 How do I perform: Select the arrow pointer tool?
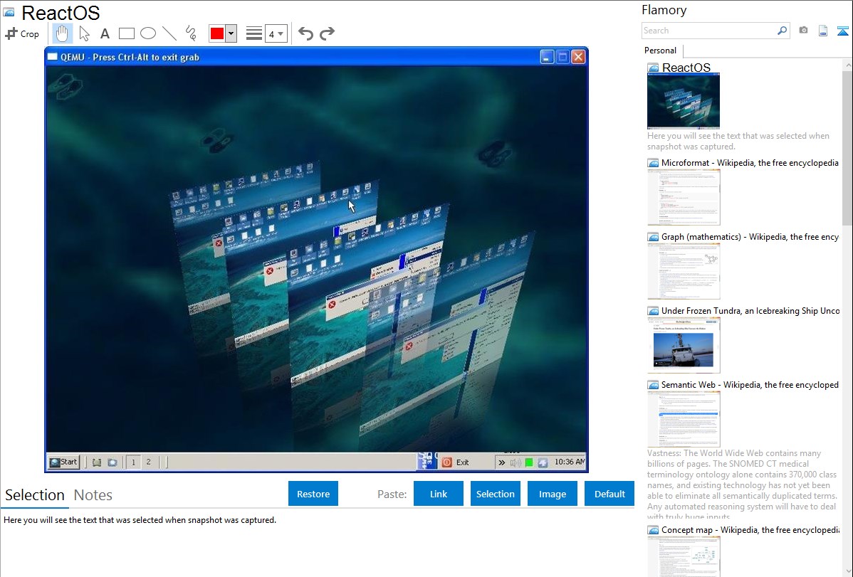coord(84,33)
